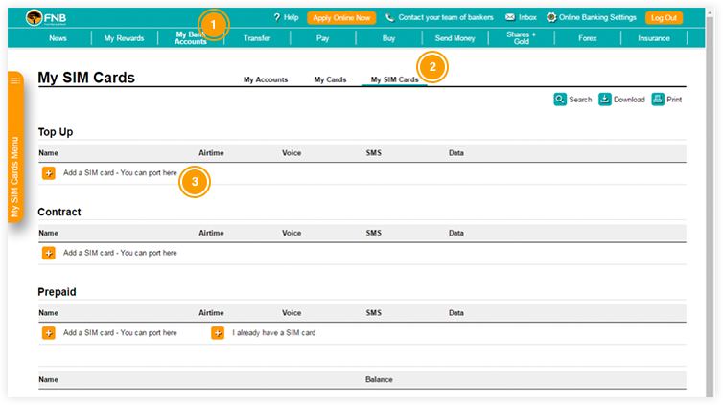
Task: Open the My Bank Accounts menu
Action: tap(190, 38)
